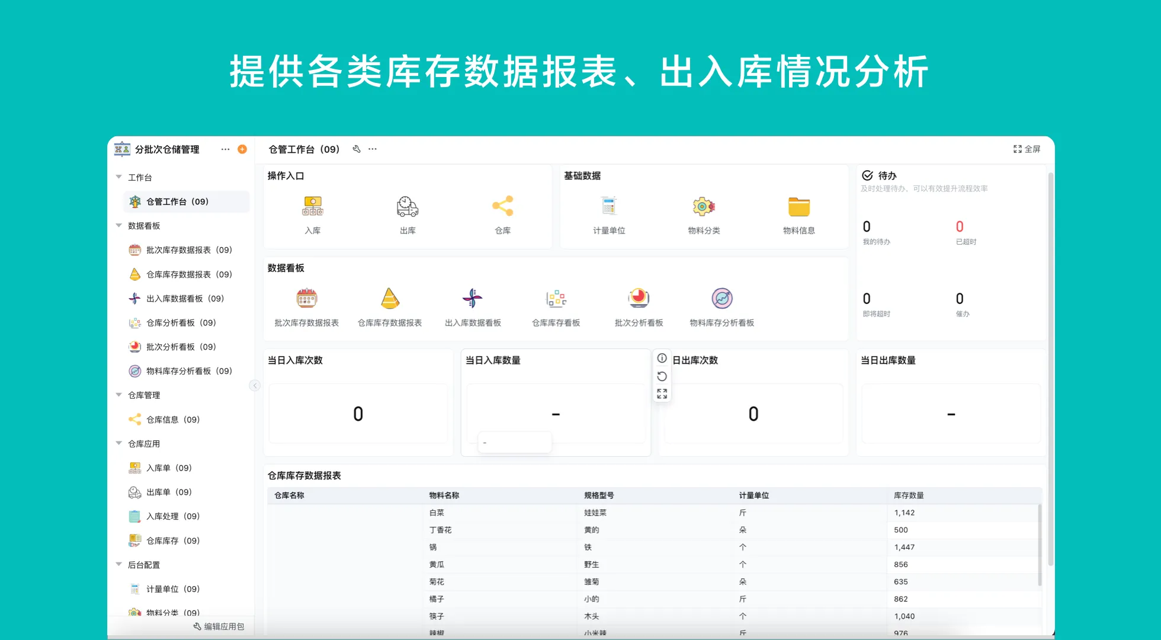Select 出入库数据看板 (09) in sidebar
This screenshot has height=640, width=1161.
184,299
